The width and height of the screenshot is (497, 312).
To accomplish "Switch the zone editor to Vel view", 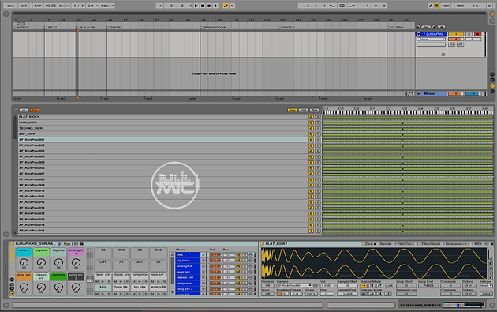I will coord(304,110).
